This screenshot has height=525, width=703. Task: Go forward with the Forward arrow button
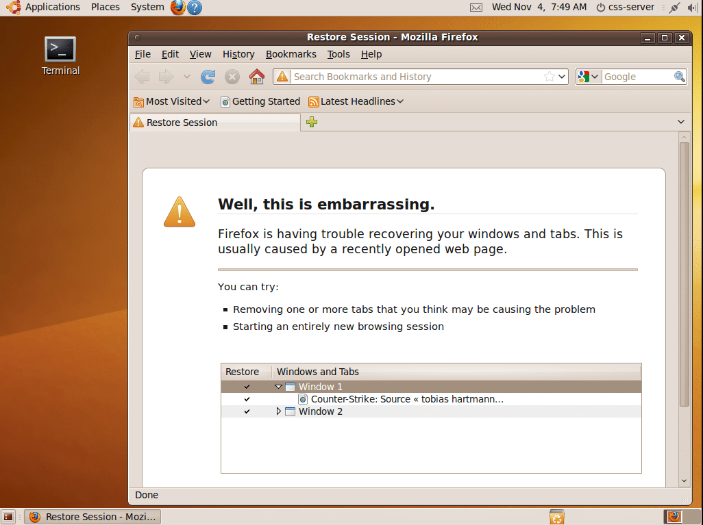point(166,77)
